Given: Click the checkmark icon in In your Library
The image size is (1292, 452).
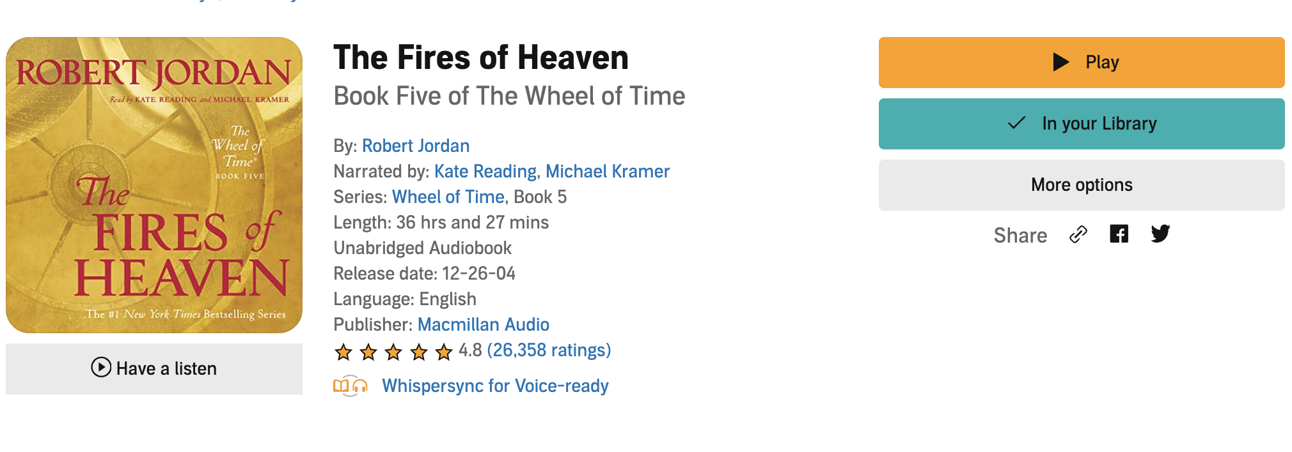Looking at the screenshot, I should pos(1016,123).
